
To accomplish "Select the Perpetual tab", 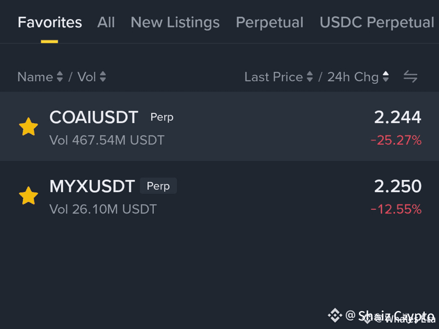I will click(269, 22).
